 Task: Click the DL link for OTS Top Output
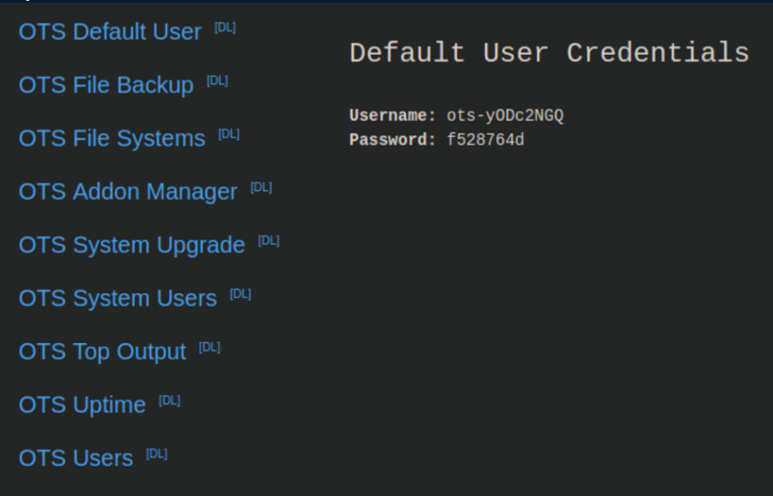click(x=209, y=348)
